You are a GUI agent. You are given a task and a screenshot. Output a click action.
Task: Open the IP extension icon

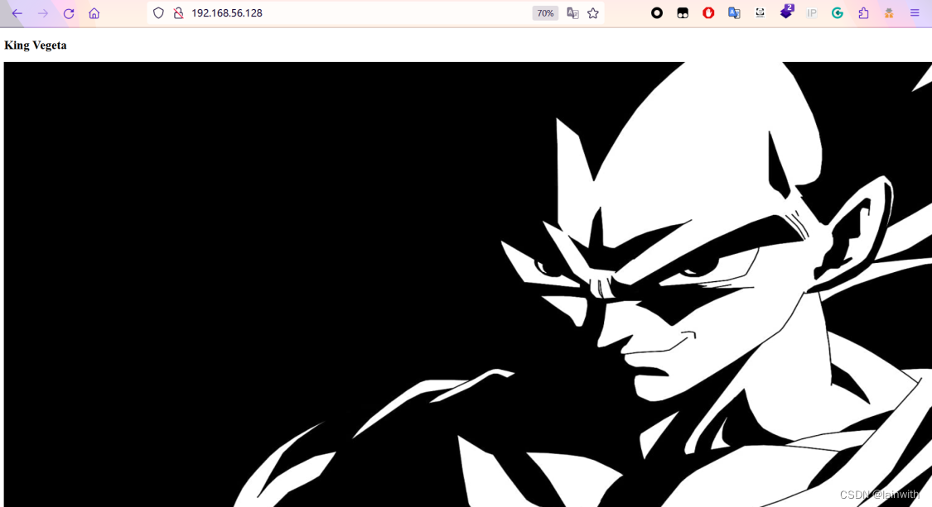(811, 13)
